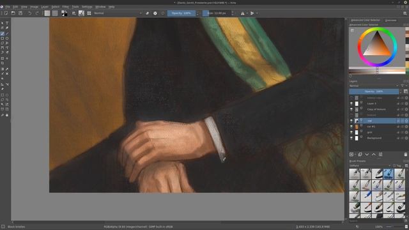
Task: Open the File menu
Action: coord(8,7)
